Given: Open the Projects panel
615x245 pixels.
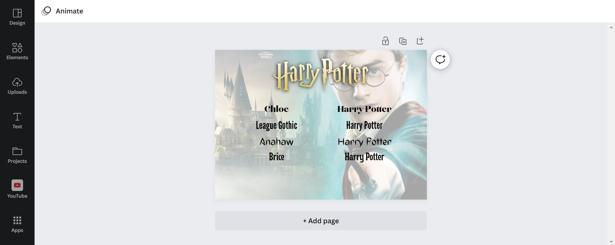Looking at the screenshot, I should pos(17,155).
